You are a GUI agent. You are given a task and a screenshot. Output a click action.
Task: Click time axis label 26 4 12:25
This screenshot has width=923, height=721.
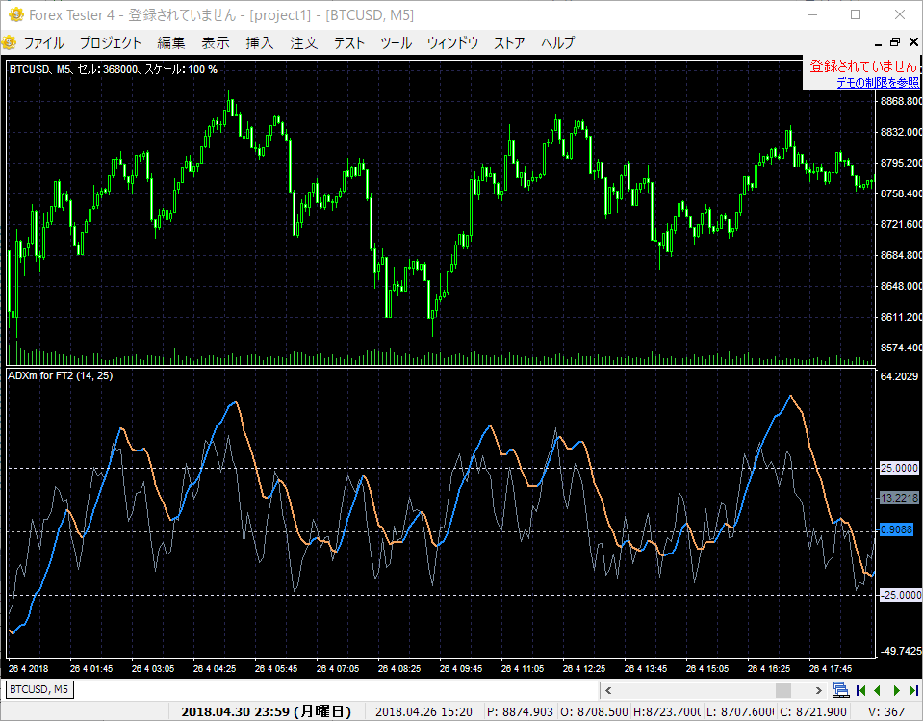point(584,669)
